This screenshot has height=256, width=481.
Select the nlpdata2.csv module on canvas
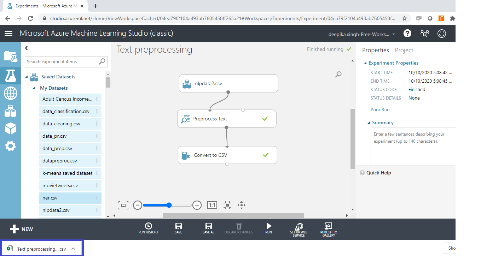228,84
